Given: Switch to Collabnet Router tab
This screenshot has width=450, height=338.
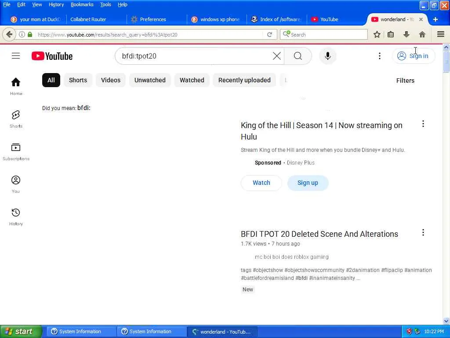Looking at the screenshot, I should 96,19.
